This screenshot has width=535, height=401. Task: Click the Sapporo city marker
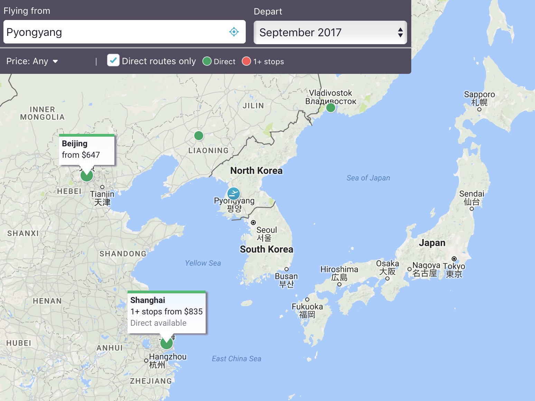tap(479, 109)
